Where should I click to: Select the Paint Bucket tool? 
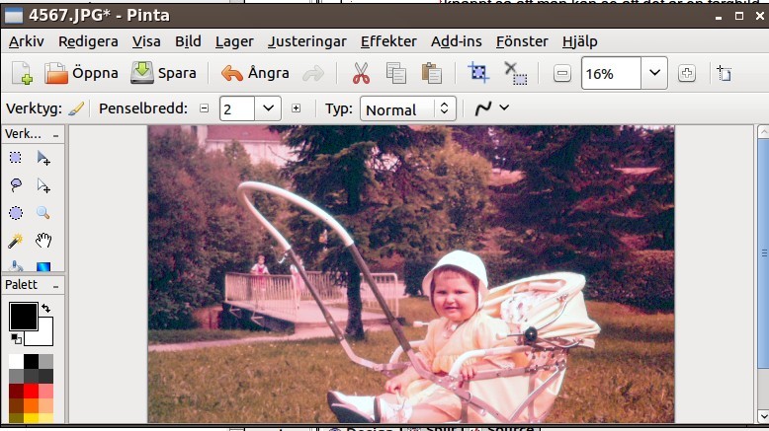click(x=16, y=265)
